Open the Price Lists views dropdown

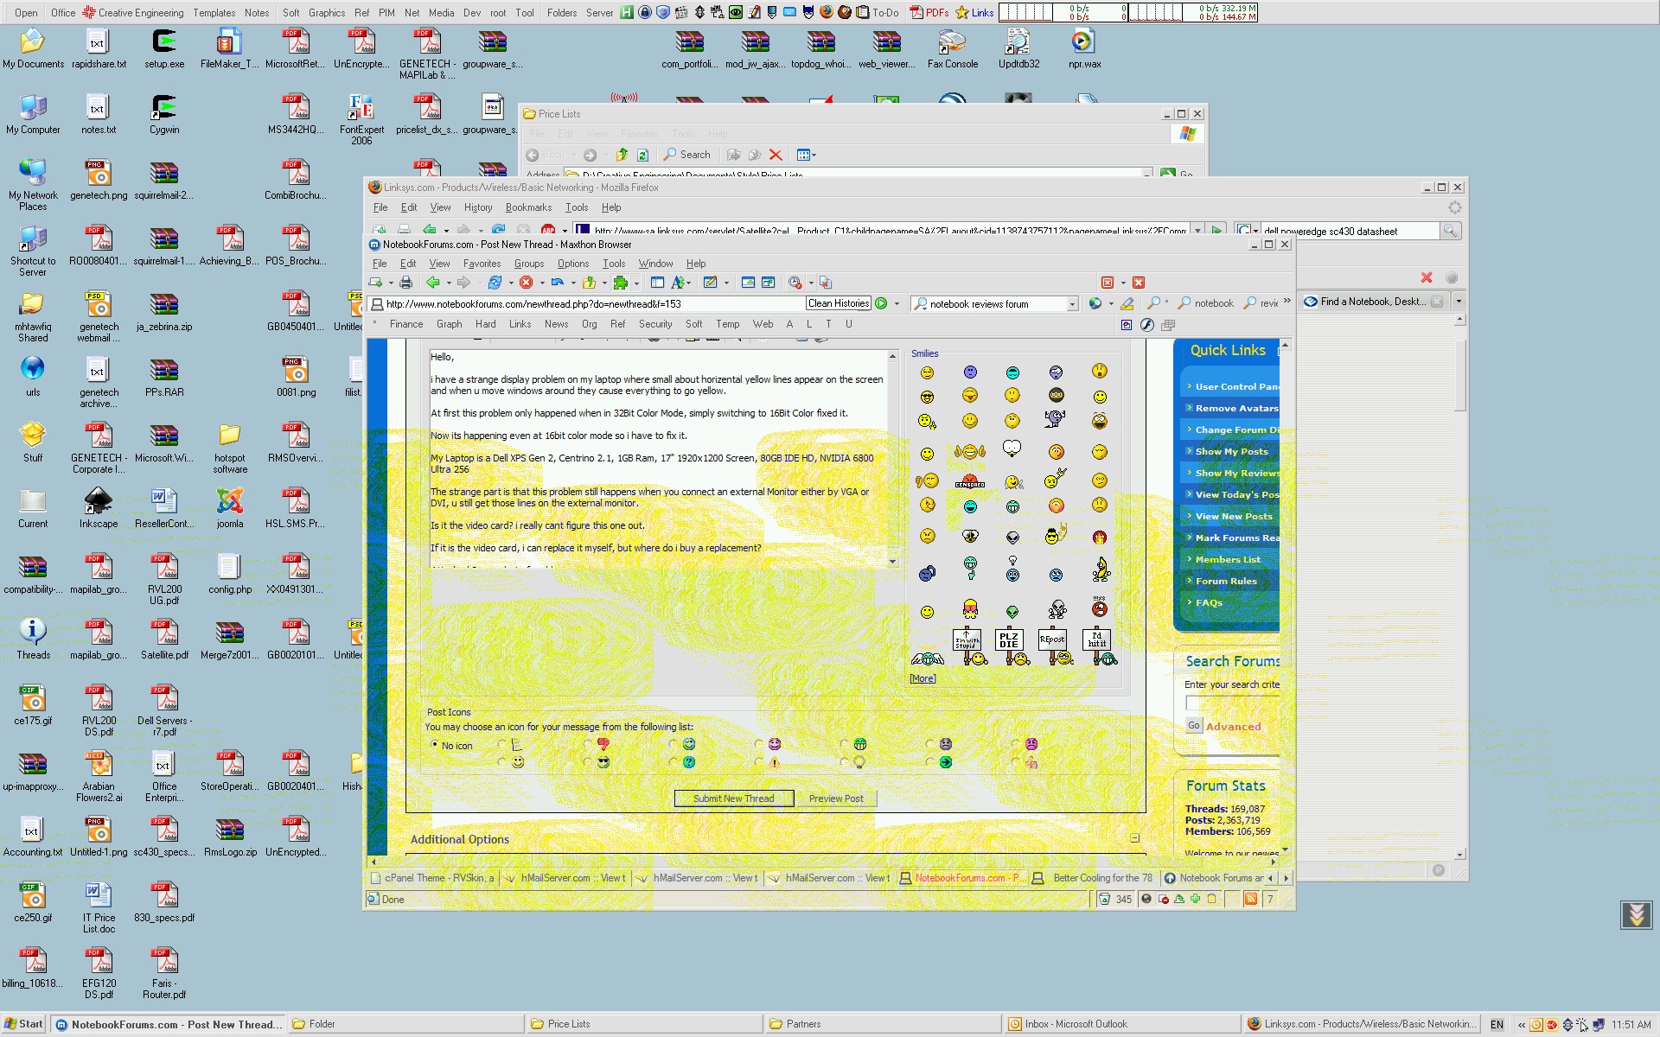click(814, 155)
